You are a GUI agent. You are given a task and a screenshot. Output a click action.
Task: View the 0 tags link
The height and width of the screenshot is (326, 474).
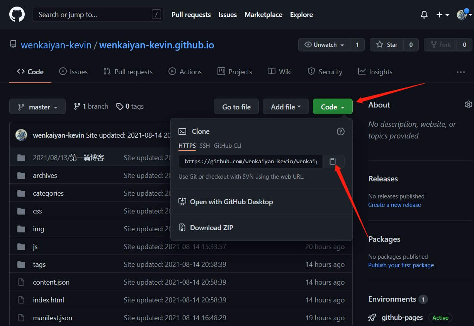click(x=130, y=106)
